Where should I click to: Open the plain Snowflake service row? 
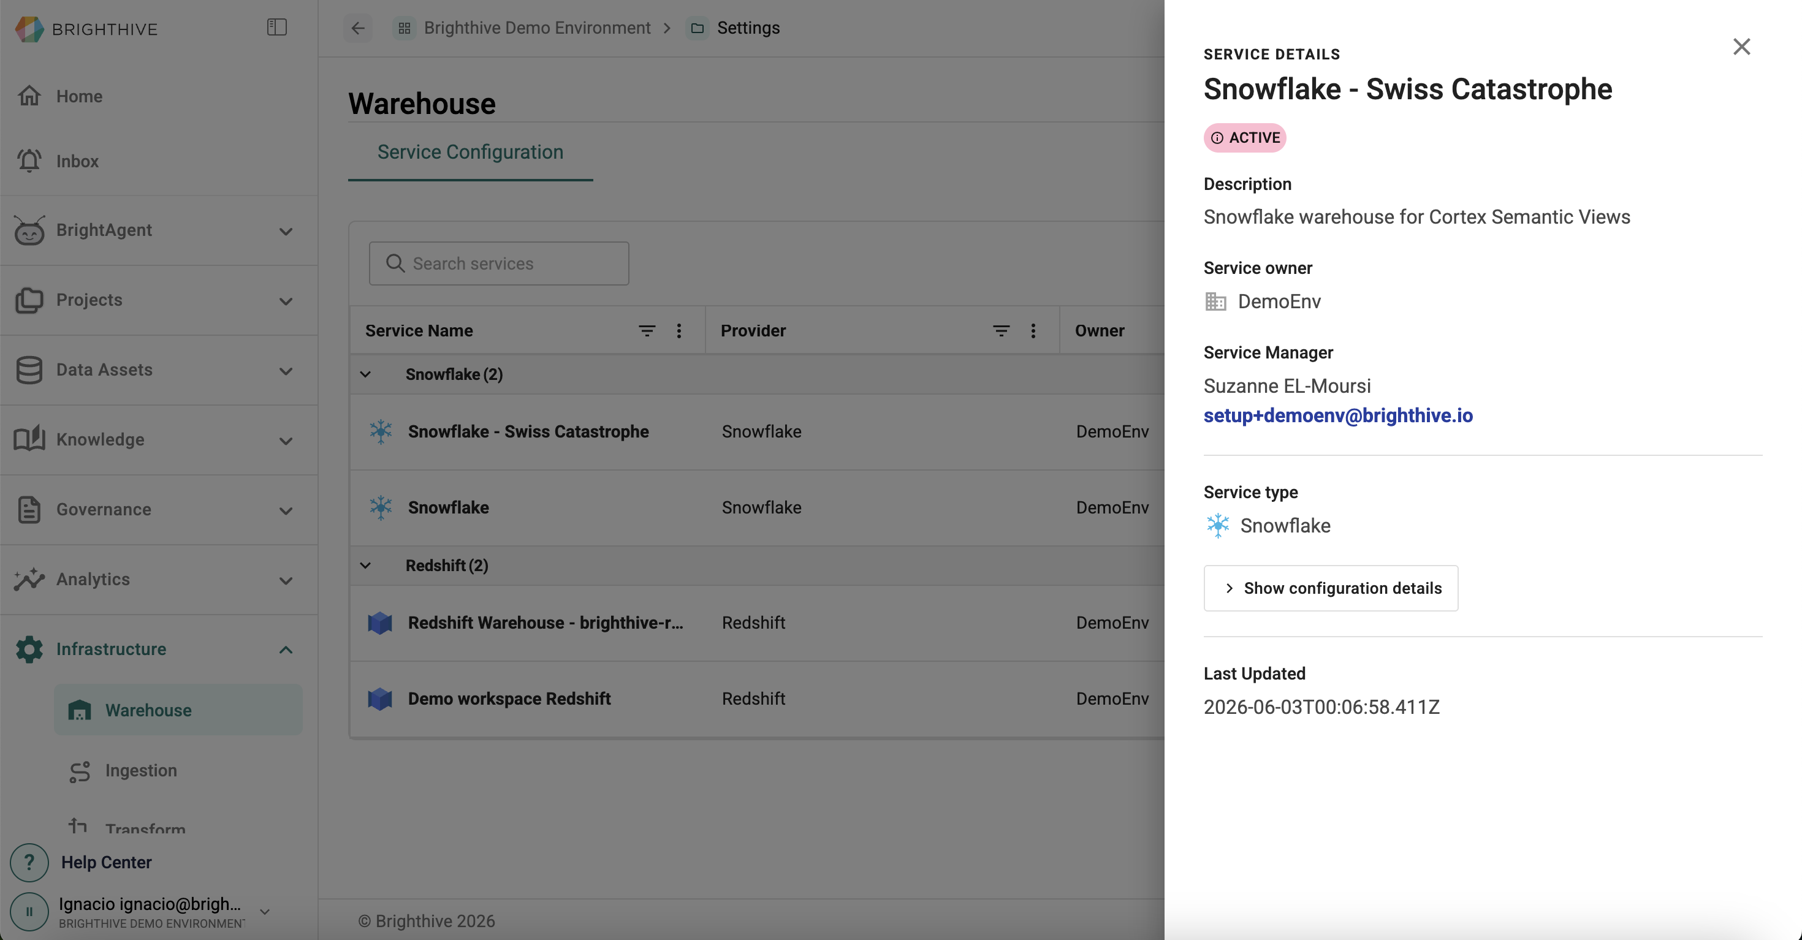tap(757, 508)
